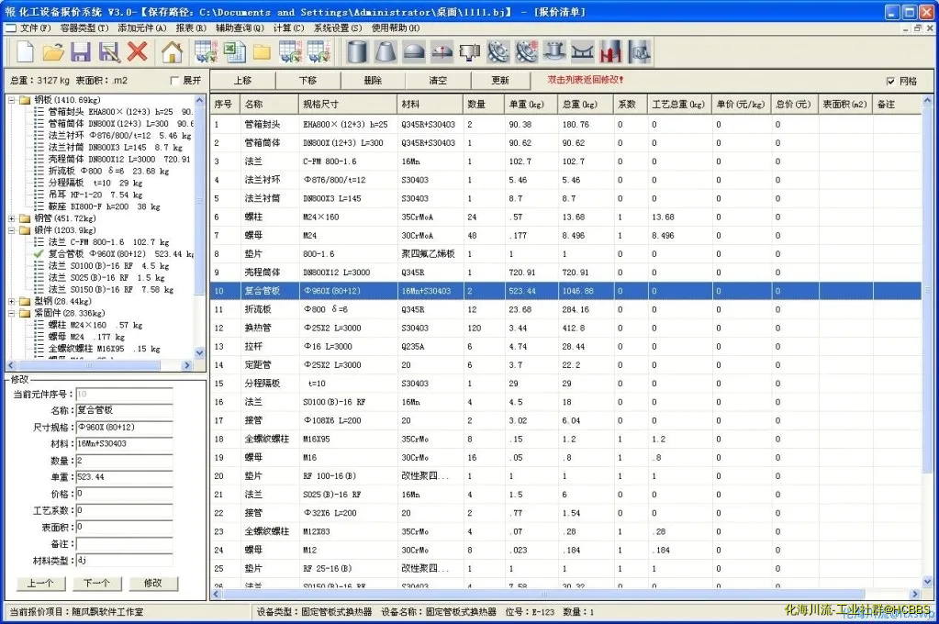
Task: Toggle the 展开 checkbox
Action: pyautogui.click(x=175, y=80)
